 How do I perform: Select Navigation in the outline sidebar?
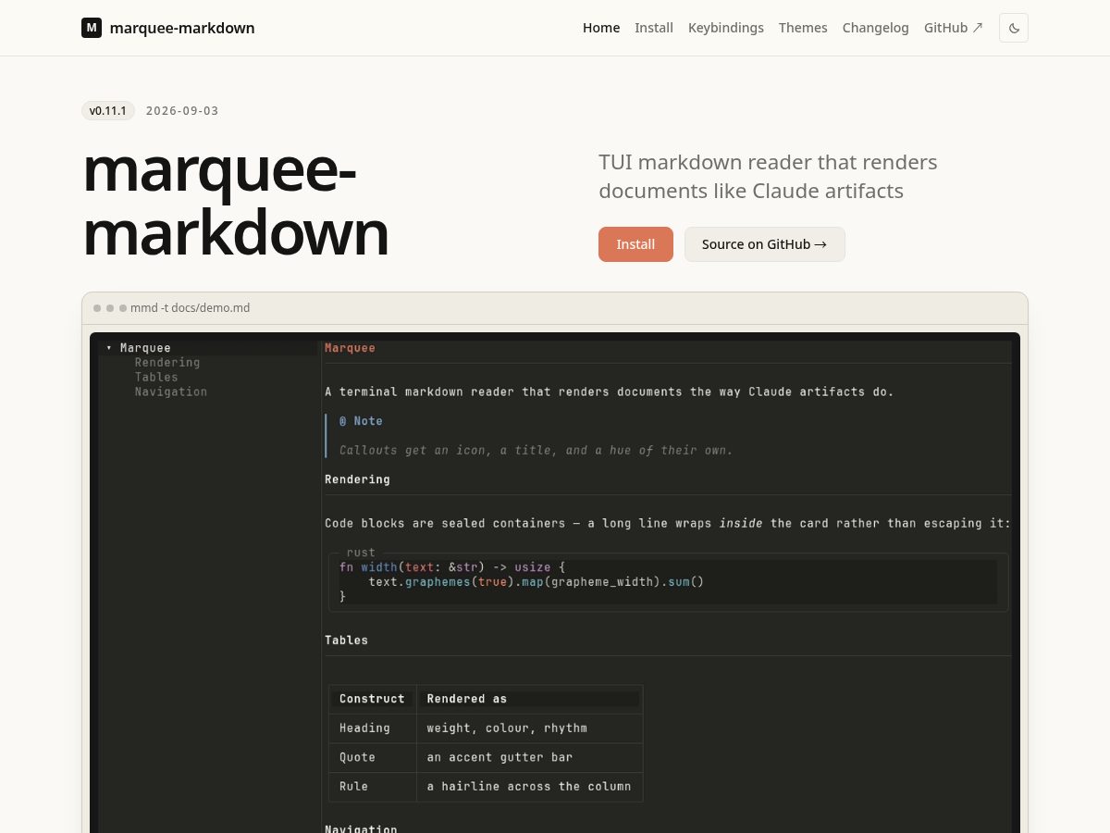pyautogui.click(x=171, y=392)
